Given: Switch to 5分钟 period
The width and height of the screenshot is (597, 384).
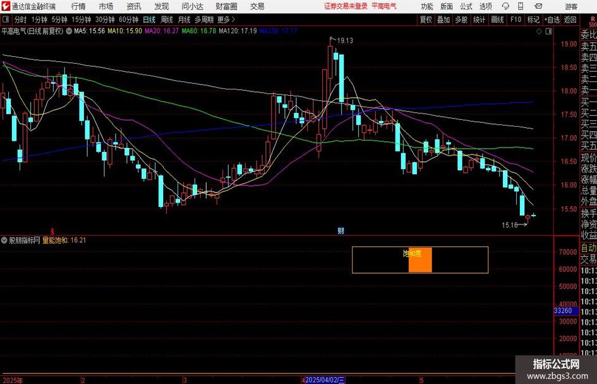Looking at the screenshot, I should 59,20.
